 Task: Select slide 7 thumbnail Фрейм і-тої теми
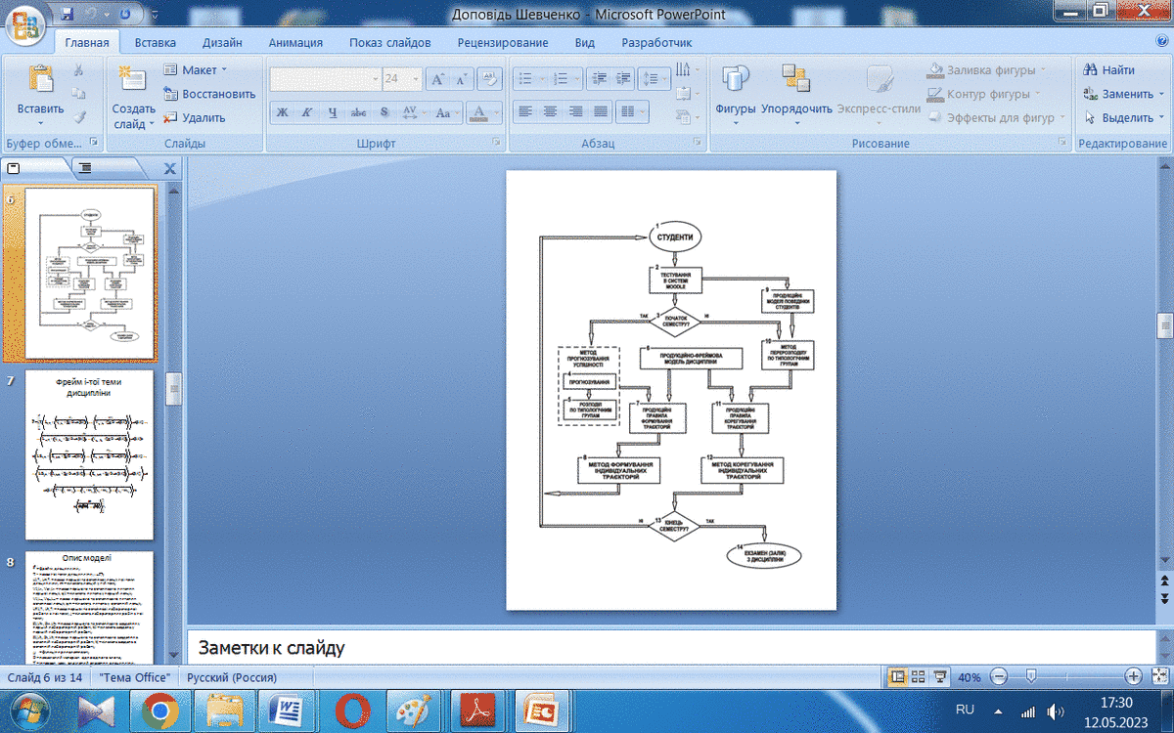coord(89,454)
